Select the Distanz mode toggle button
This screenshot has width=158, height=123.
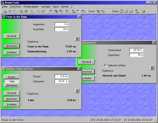click(x=12, y=77)
